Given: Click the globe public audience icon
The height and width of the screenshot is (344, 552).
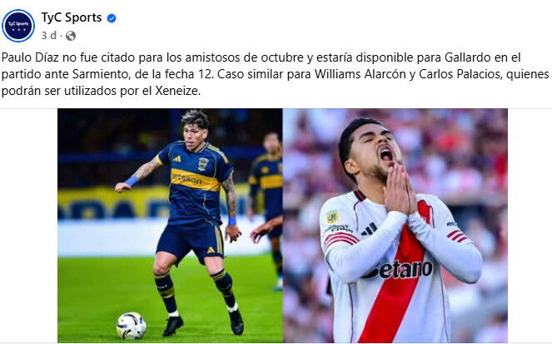Looking at the screenshot, I should tap(71, 36).
